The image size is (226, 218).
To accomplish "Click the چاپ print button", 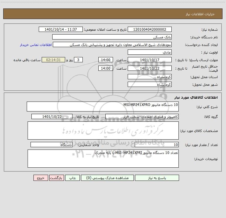I will 72,178.
